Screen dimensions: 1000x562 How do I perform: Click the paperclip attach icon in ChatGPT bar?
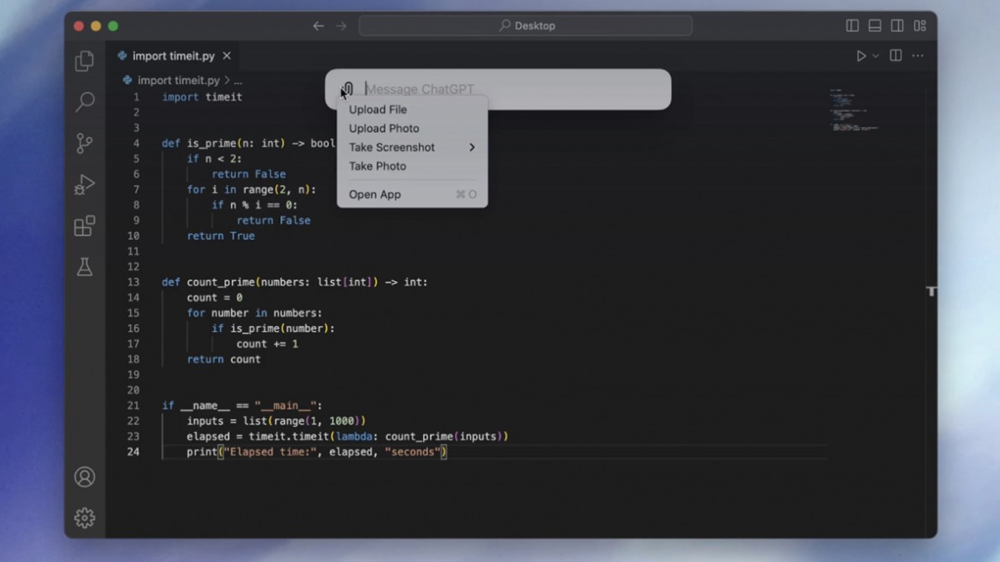pos(347,89)
